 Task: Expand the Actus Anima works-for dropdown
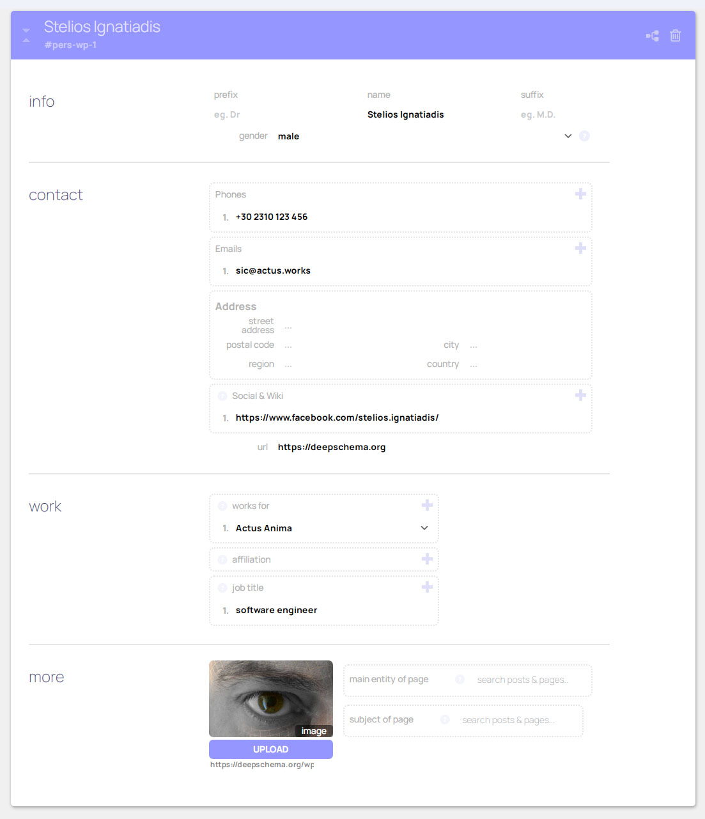pyautogui.click(x=424, y=528)
